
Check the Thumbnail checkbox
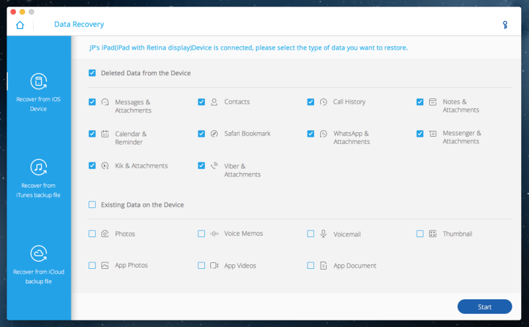point(420,234)
